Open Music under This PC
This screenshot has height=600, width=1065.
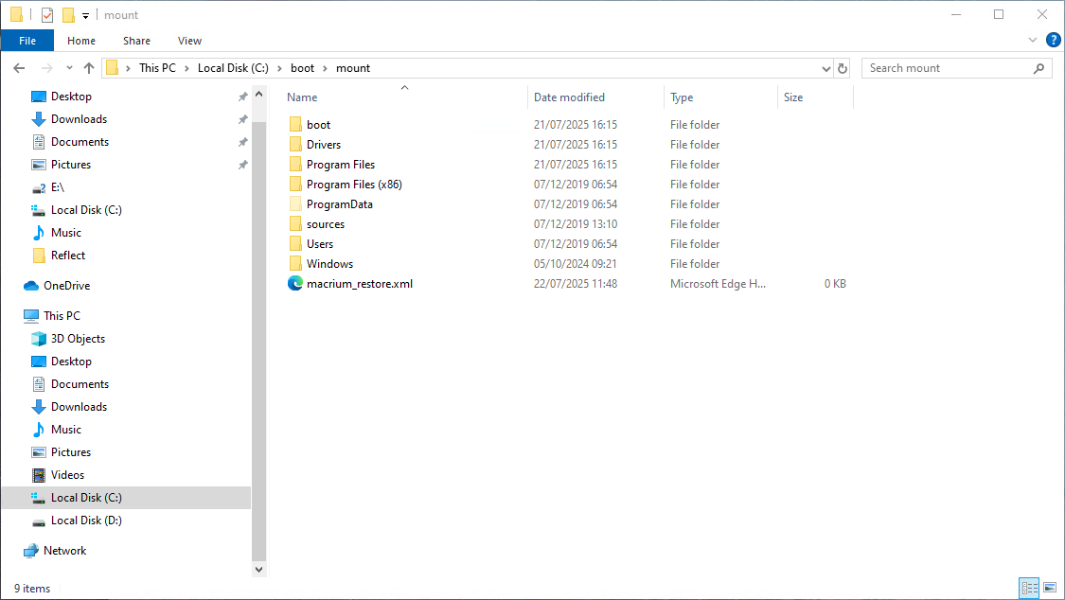point(66,430)
